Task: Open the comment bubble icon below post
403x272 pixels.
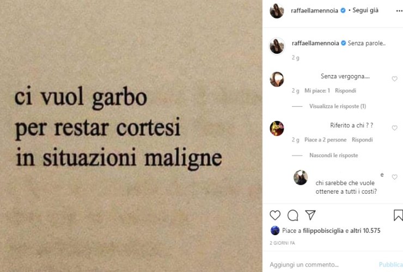Action: click(293, 215)
